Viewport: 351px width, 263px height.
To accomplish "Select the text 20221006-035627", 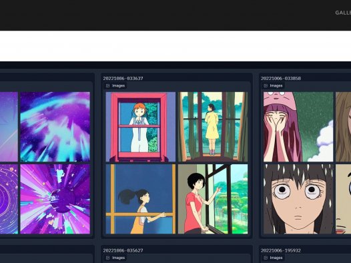I will click(x=123, y=250).
